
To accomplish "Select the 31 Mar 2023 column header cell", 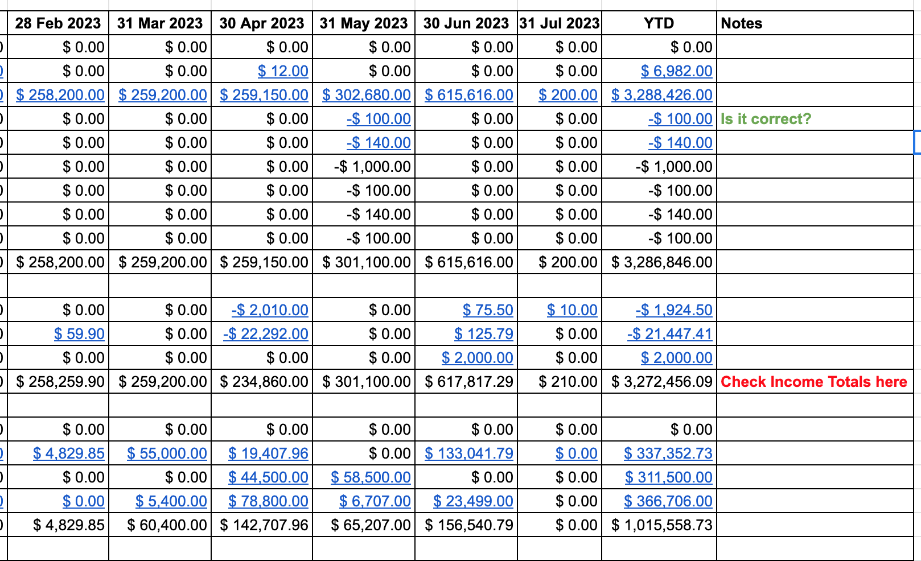I will (160, 23).
